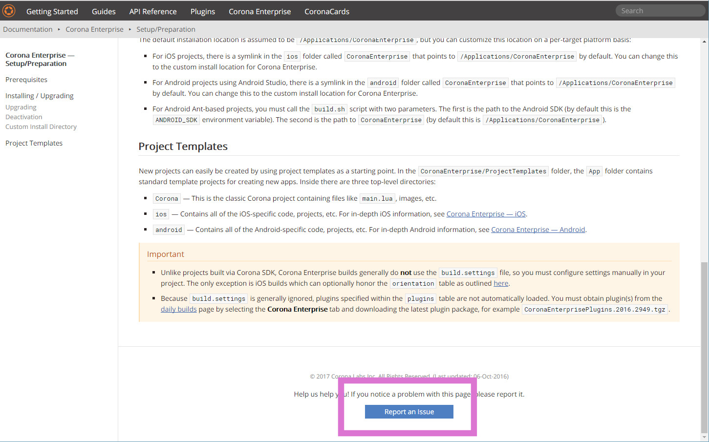Open the Corona Enterprise breadcrumb
Screen dimensions: 709x442
point(95,29)
